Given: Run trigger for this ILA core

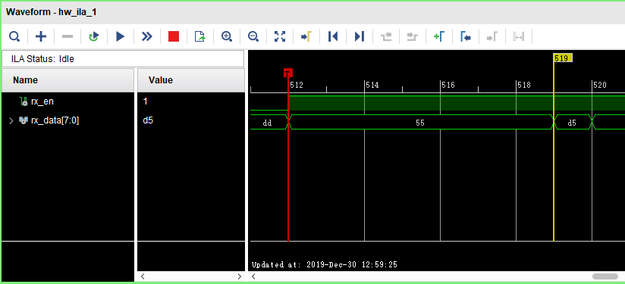Looking at the screenshot, I should point(120,36).
